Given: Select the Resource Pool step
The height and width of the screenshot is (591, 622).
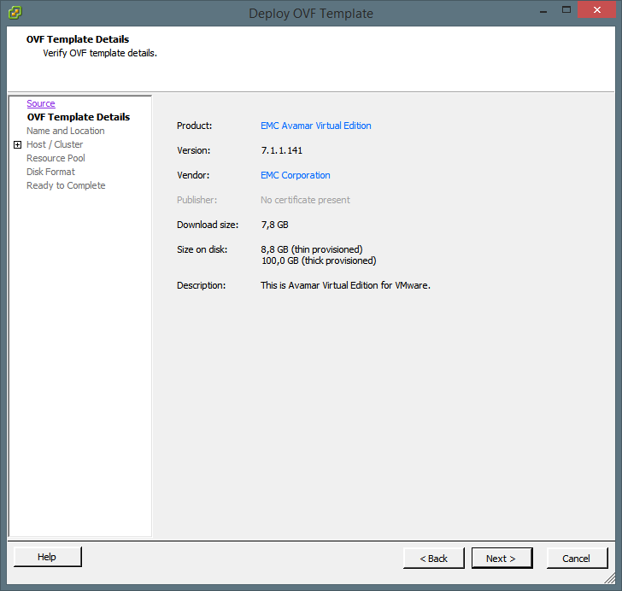Looking at the screenshot, I should point(56,158).
